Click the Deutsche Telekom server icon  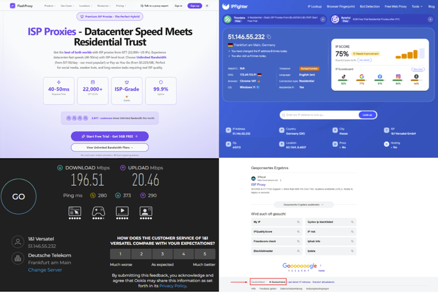click(x=18, y=259)
